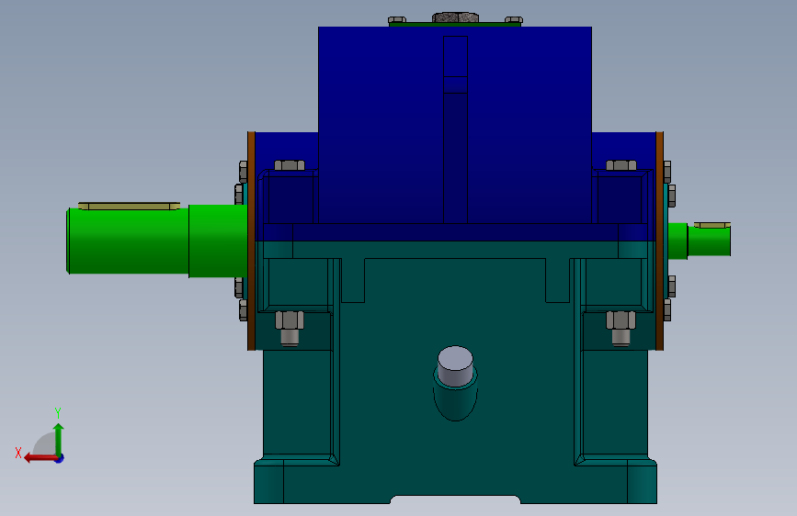The height and width of the screenshot is (516, 797).
Task: Click the topmost bolt on left end cap
Action: (243, 172)
